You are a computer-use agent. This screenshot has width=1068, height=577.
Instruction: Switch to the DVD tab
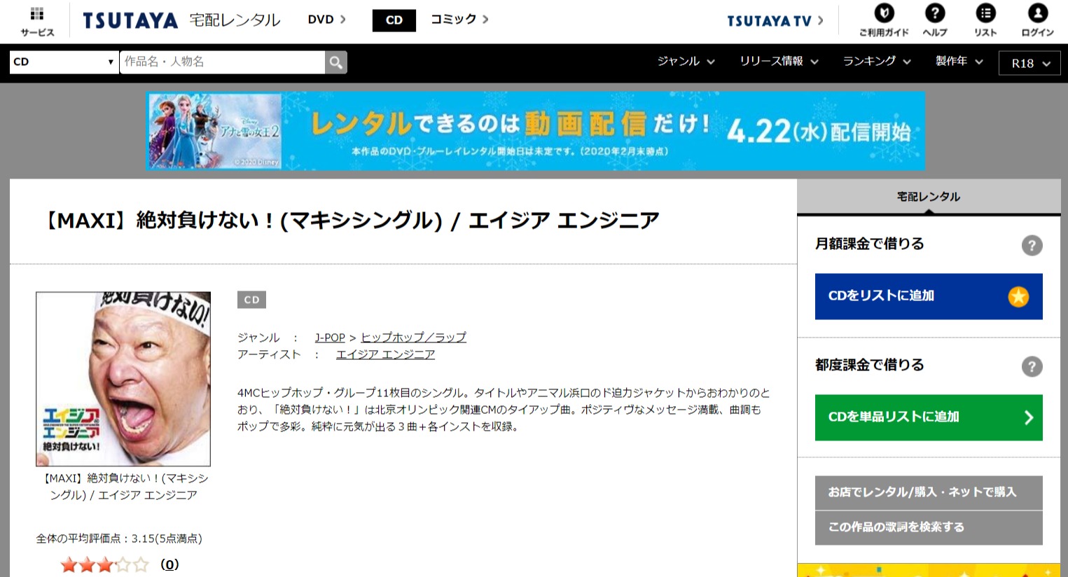click(x=327, y=20)
